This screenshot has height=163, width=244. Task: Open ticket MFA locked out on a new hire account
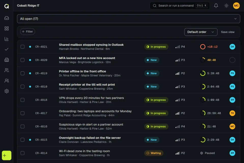[x=87, y=58]
